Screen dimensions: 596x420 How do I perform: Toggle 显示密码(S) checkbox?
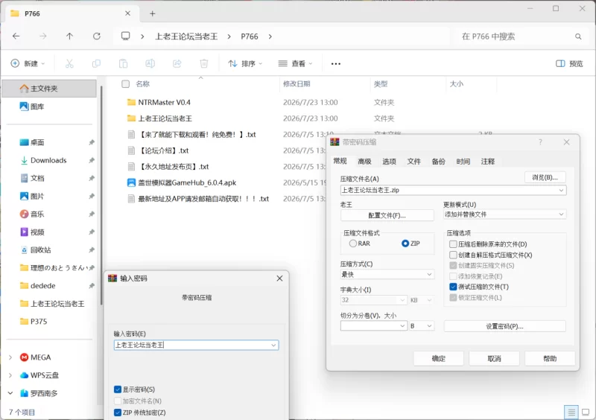118,389
